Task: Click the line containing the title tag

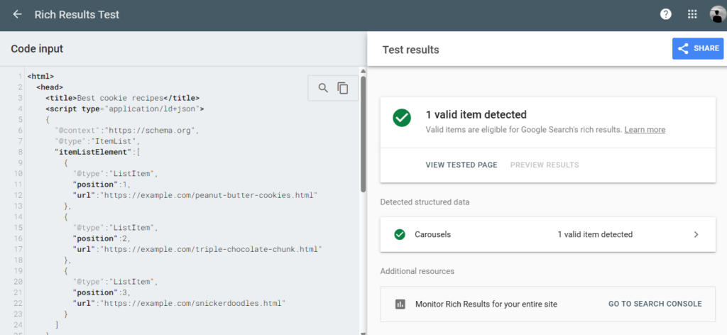Action: (x=122, y=98)
